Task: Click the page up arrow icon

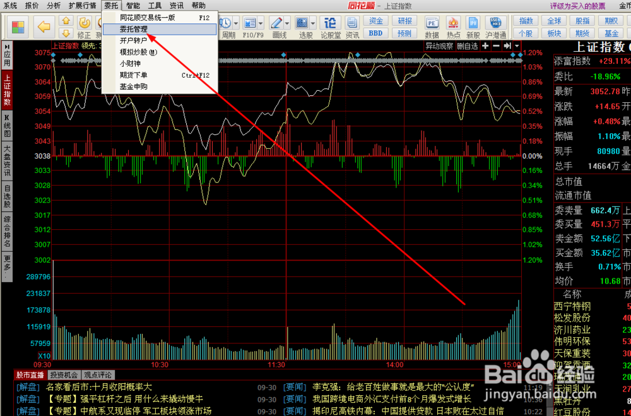Action: 66,21
